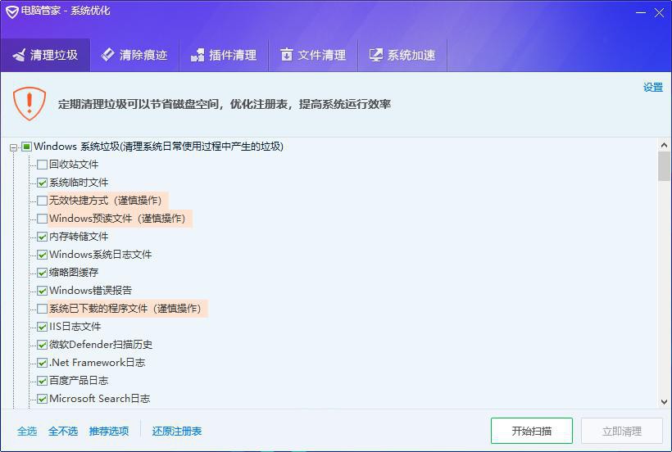Uncheck the 系统临时文件 checkbox
Image resolution: width=672 pixels, height=452 pixels.
42,183
